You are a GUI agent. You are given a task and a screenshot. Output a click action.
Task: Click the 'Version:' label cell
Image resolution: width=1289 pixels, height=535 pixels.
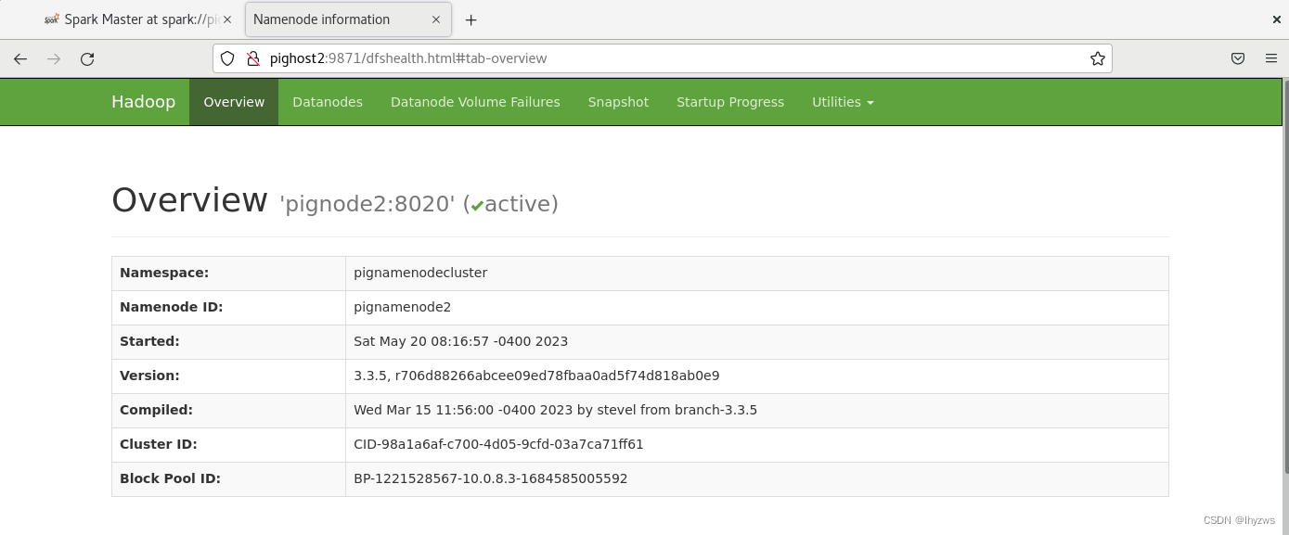pyautogui.click(x=228, y=376)
